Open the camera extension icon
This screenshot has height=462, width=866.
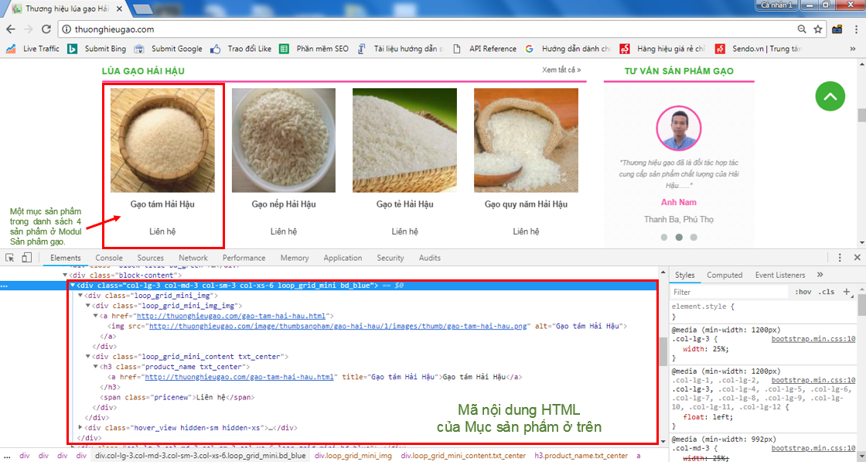point(837,29)
